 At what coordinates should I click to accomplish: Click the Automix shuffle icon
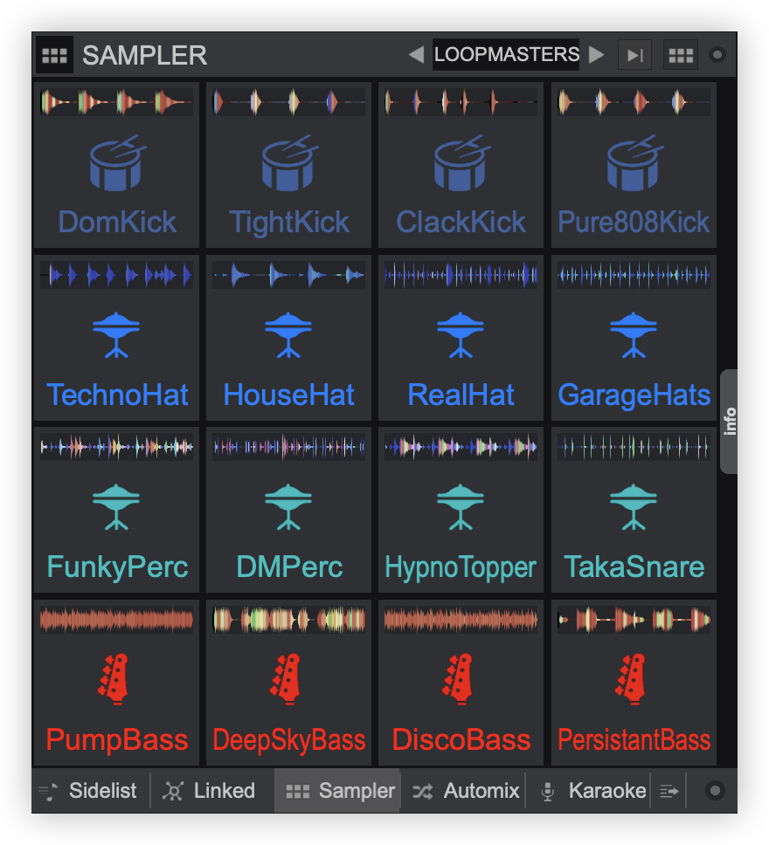(x=423, y=790)
